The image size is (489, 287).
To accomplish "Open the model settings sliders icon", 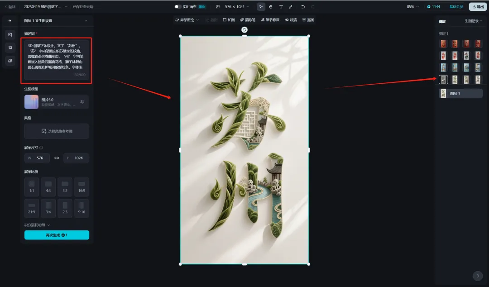I will (x=82, y=102).
